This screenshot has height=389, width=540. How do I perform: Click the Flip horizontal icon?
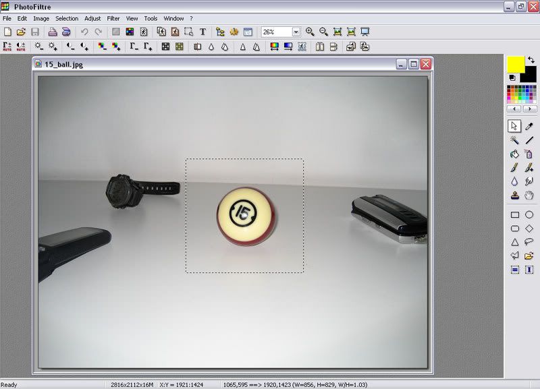[319, 47]
